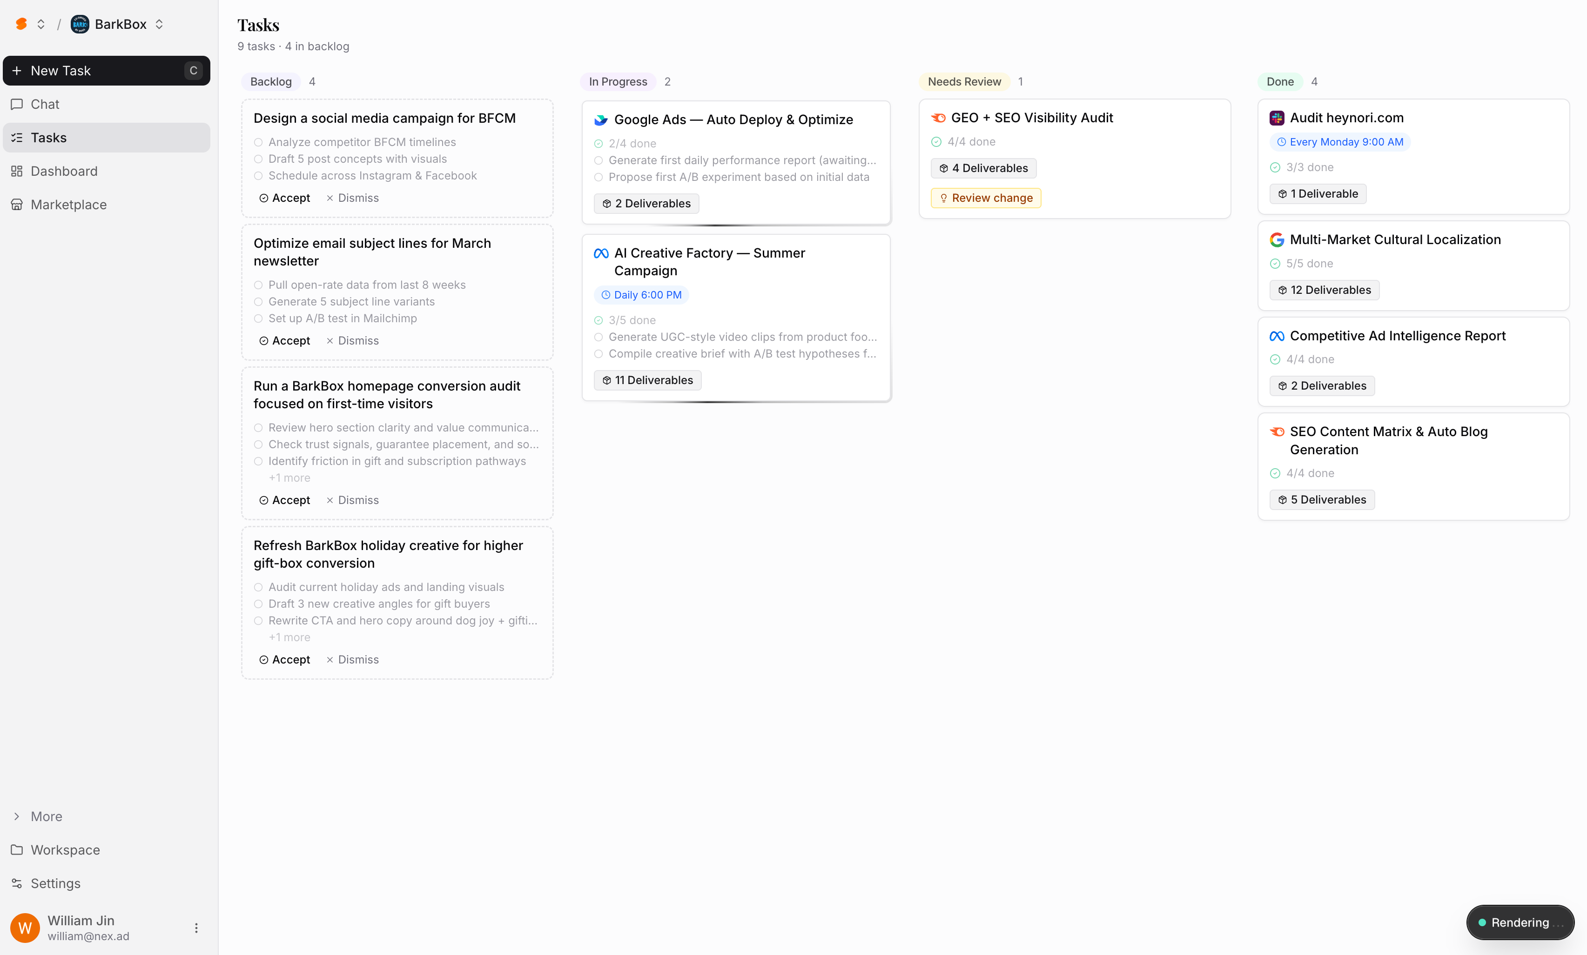Click the Slack icon on Audit heynori.com

pos(1277,118)
